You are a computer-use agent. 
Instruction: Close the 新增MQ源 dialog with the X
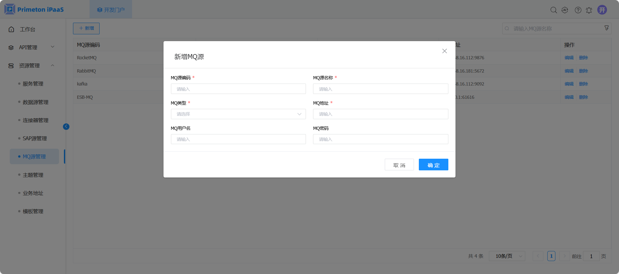tap(444, 51)
